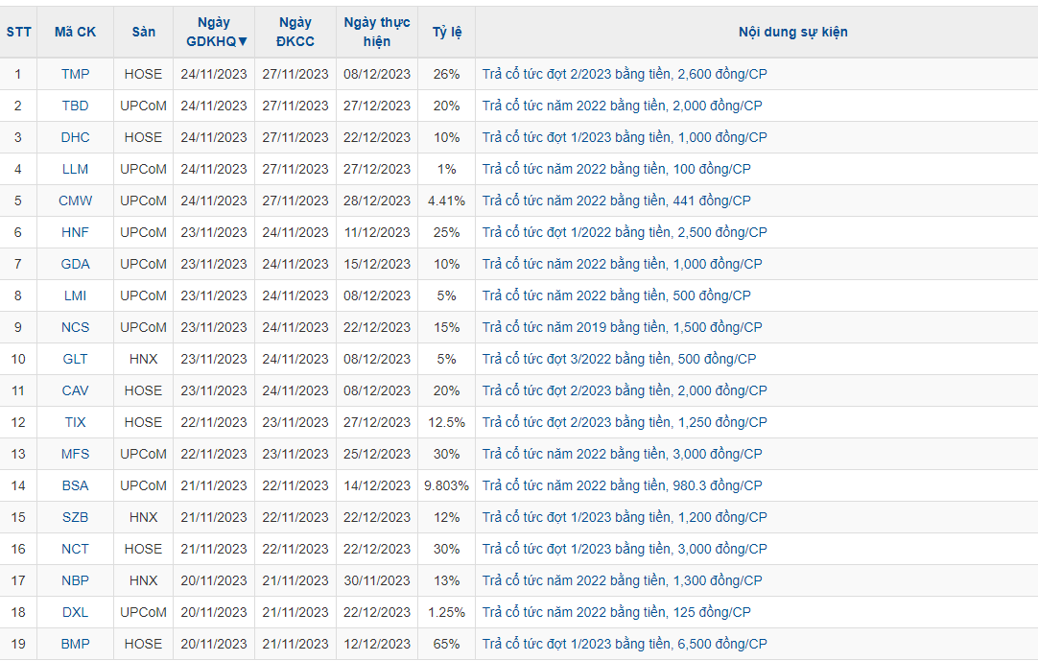Open BMP dividend event 6,500 đồng/CP
The image size is (1038, 661).
point(625,644)
